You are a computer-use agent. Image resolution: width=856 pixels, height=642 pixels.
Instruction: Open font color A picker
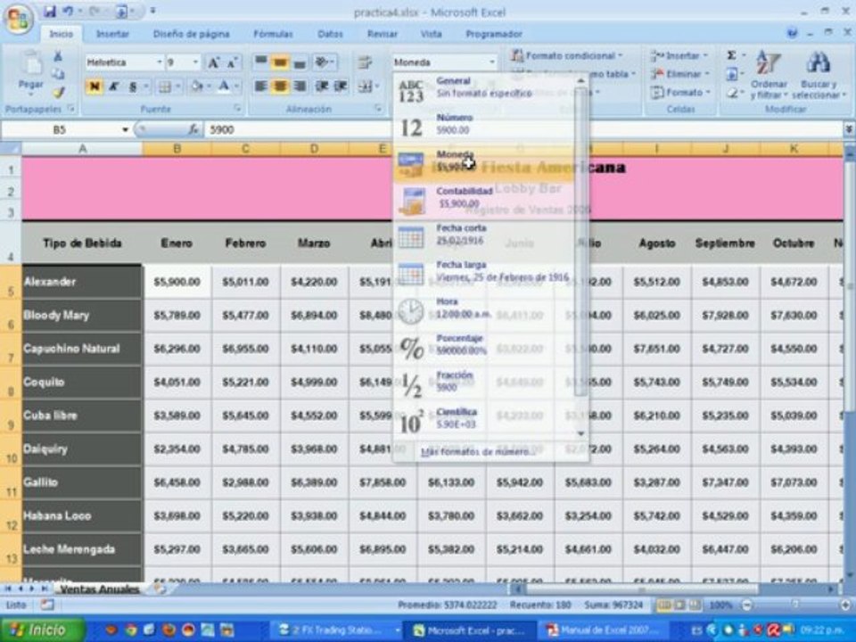[x=225, y=86]
